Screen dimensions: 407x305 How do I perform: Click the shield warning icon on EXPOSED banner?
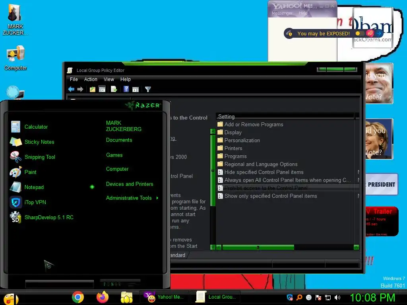tap(289, 33)
